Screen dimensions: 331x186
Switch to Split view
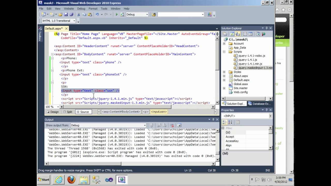point(68,112)
